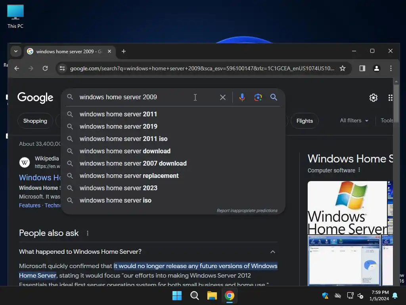The height and width of the screenshot is (305, 406).
Task: Reload the current page
Action: click(x=45, y=68)
